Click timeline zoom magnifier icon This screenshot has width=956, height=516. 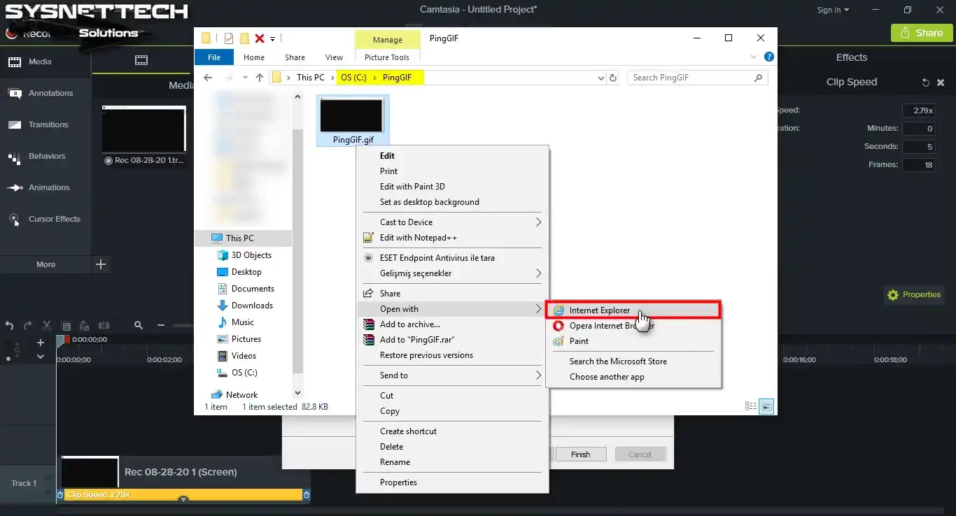point(139,325)
